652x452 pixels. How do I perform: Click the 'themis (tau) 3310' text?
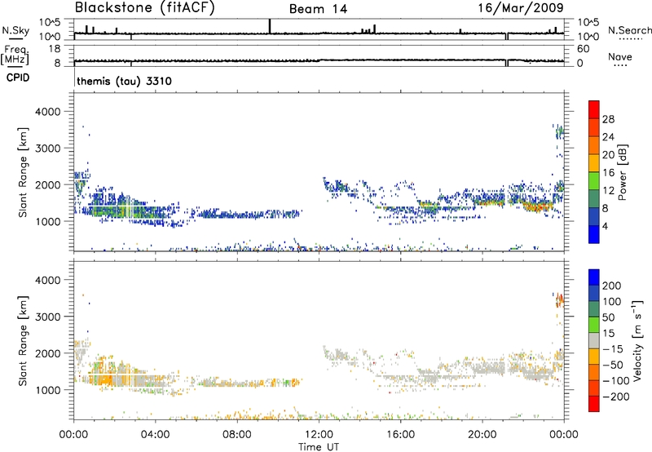[124, 81]
